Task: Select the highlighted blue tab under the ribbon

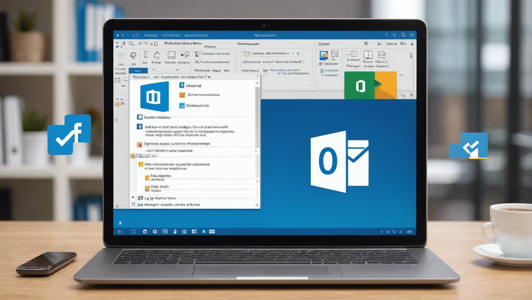Action: [x=138, y=71]
